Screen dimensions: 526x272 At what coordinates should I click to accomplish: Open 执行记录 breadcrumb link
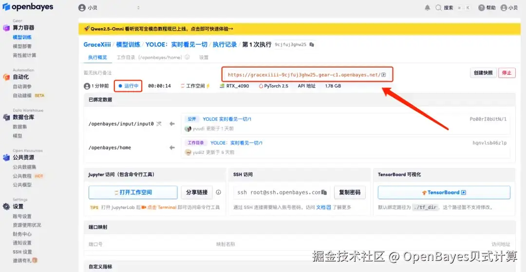point(225,45)
